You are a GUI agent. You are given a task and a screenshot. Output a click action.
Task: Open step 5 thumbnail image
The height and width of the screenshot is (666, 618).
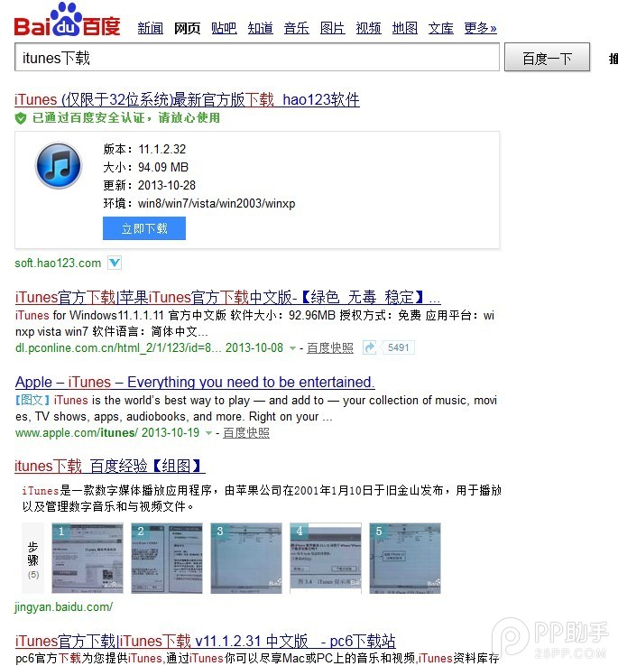coord(405,558)
